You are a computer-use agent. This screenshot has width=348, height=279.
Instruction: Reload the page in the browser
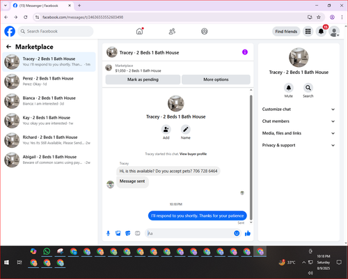point(26,17)
